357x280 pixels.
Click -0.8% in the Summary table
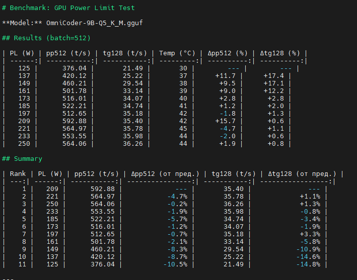[310, 212]
